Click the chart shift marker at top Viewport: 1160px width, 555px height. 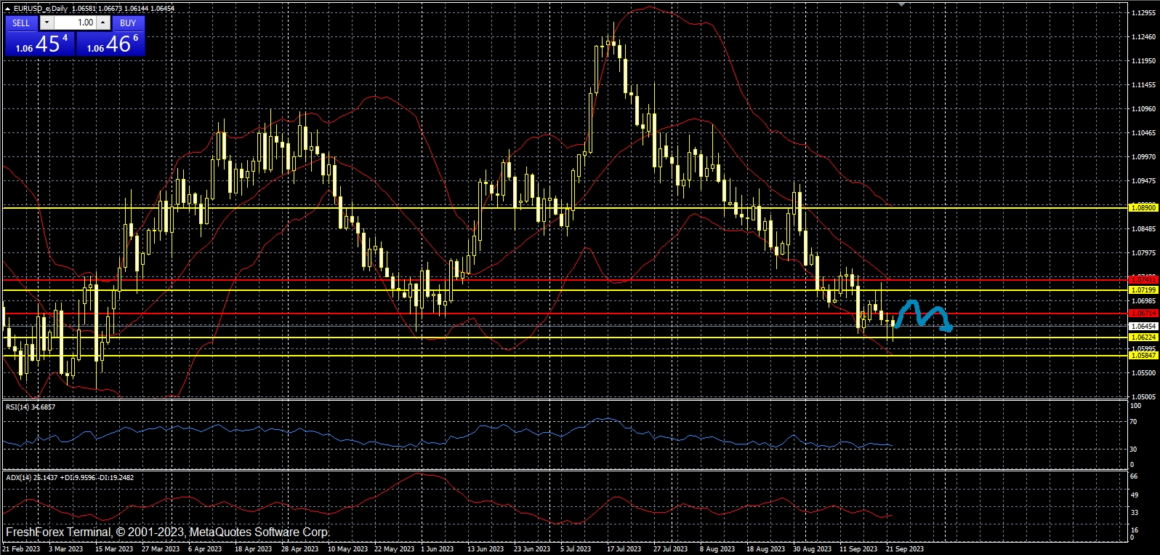click(x=901, y=4)
